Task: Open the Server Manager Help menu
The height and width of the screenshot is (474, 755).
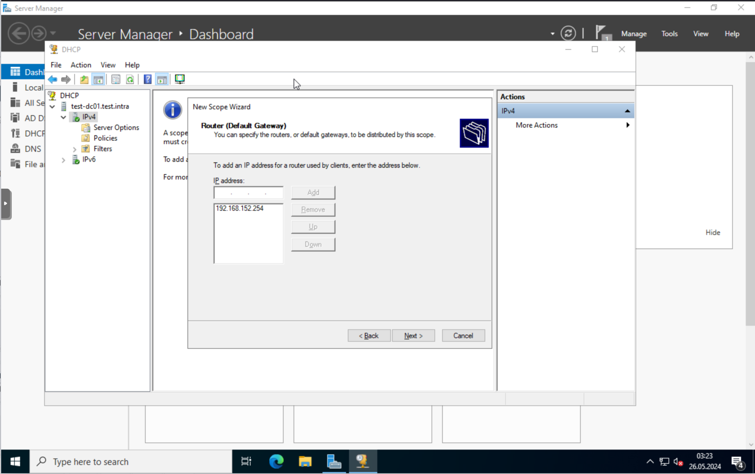Action: coord(732,34)
